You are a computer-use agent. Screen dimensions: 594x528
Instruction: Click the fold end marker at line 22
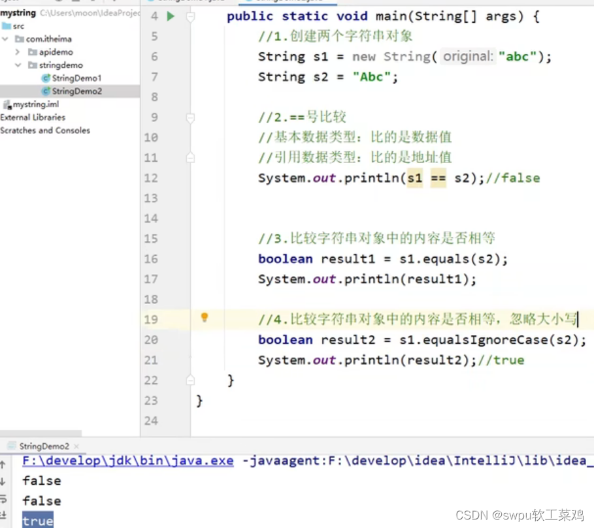tap(191, 380)
